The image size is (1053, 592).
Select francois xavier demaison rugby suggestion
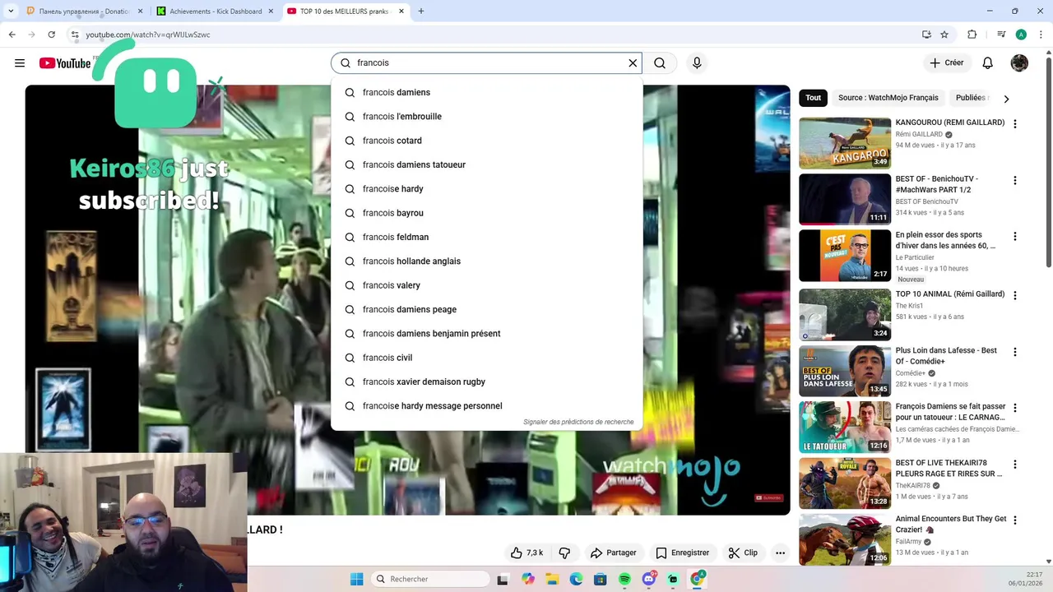click(486, 382)
